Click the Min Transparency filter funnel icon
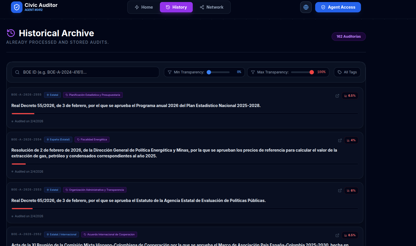416x246 pixels. tap(170, 72)
